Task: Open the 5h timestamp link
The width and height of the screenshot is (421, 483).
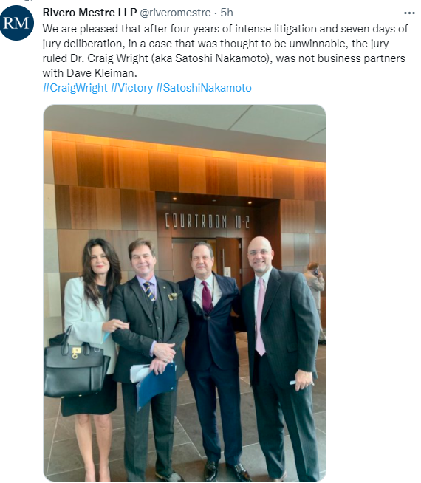Action: pyautogui.click(x=227, y=13)
